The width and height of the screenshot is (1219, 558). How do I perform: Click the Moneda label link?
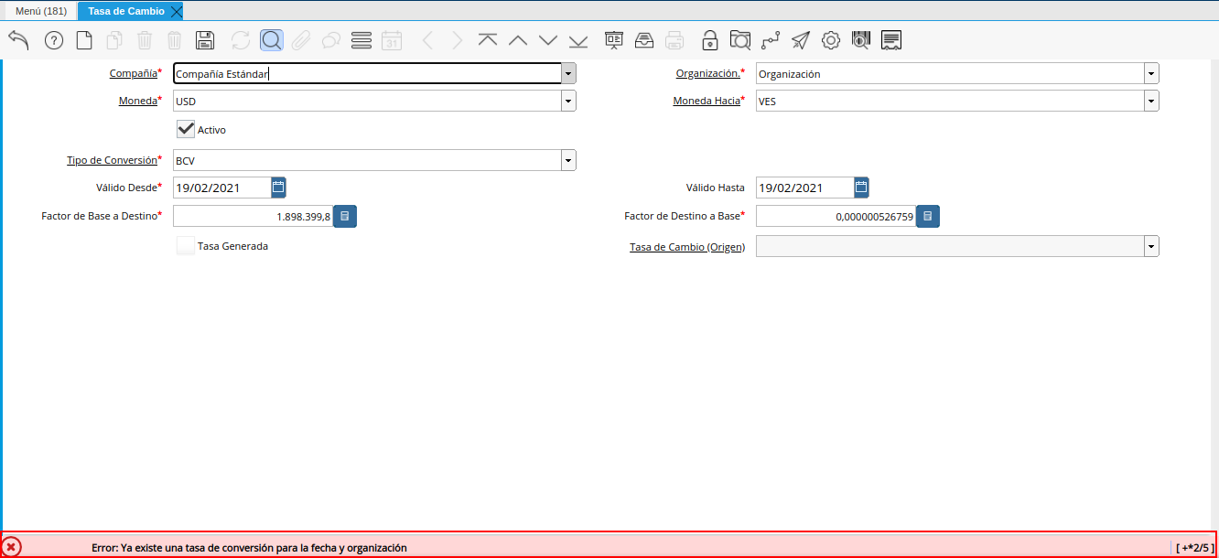(139, 101)
